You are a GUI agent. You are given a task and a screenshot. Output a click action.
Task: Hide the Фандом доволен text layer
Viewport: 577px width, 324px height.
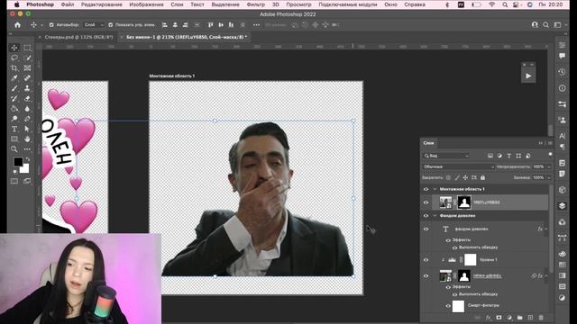(426, 229)
